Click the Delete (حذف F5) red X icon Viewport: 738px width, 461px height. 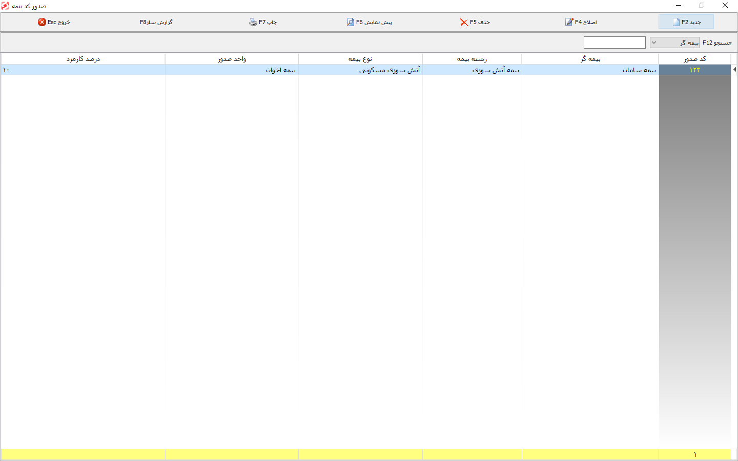coord(464,22)
